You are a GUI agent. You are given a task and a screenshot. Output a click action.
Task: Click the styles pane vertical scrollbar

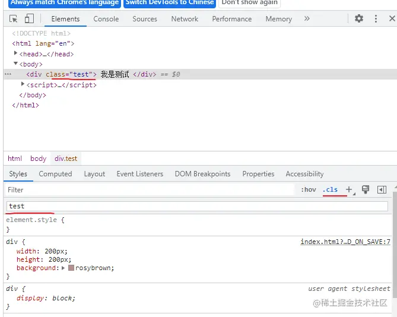pos(395,245)
